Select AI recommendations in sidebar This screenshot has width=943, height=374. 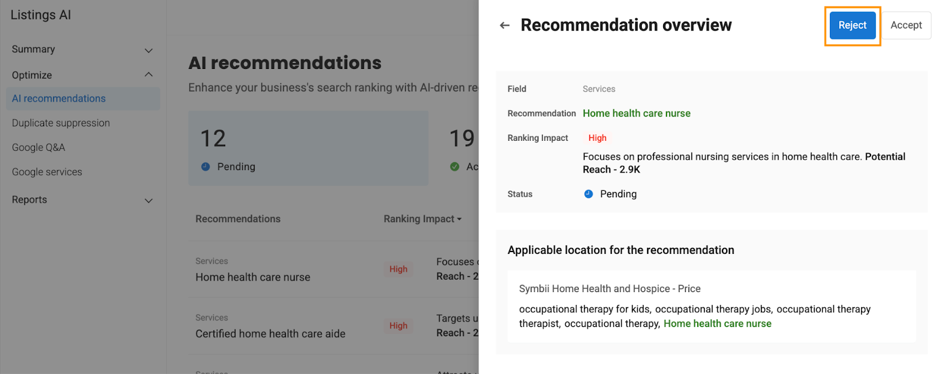(83, 98)
